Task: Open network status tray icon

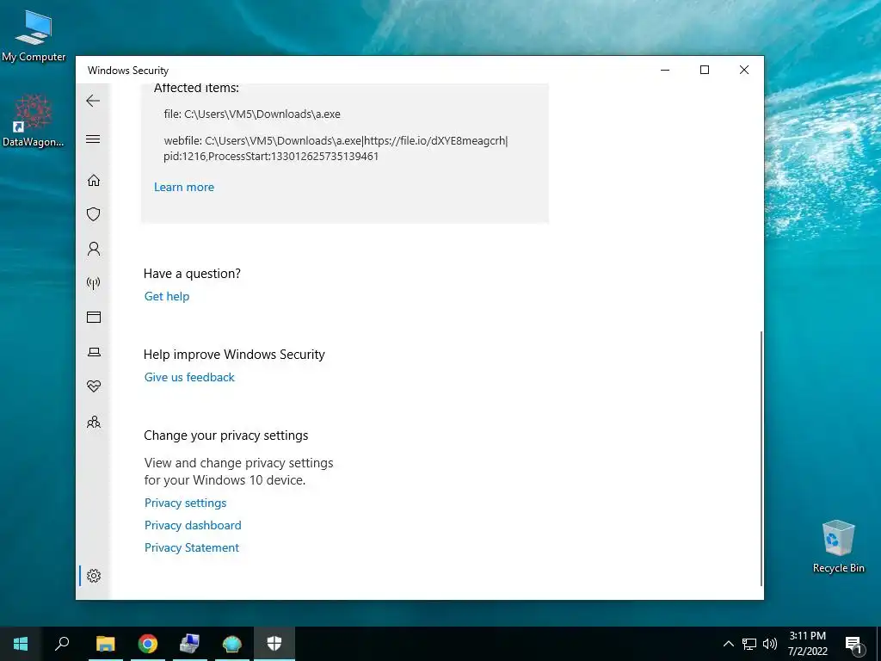Action: point(749,644)
